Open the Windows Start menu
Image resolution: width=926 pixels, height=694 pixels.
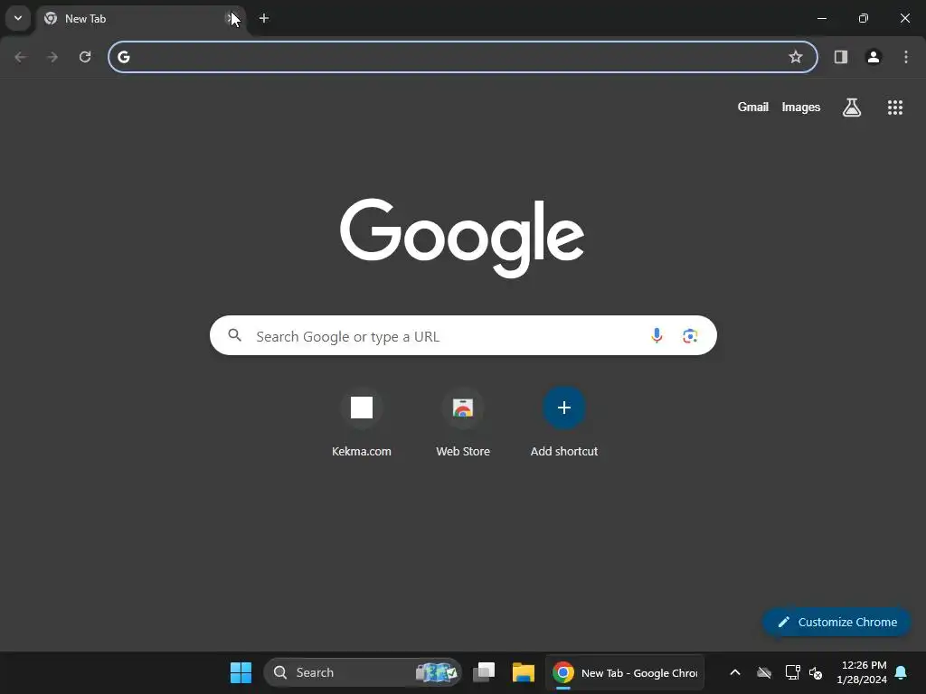pyautogui.click(x=241, y=672)
